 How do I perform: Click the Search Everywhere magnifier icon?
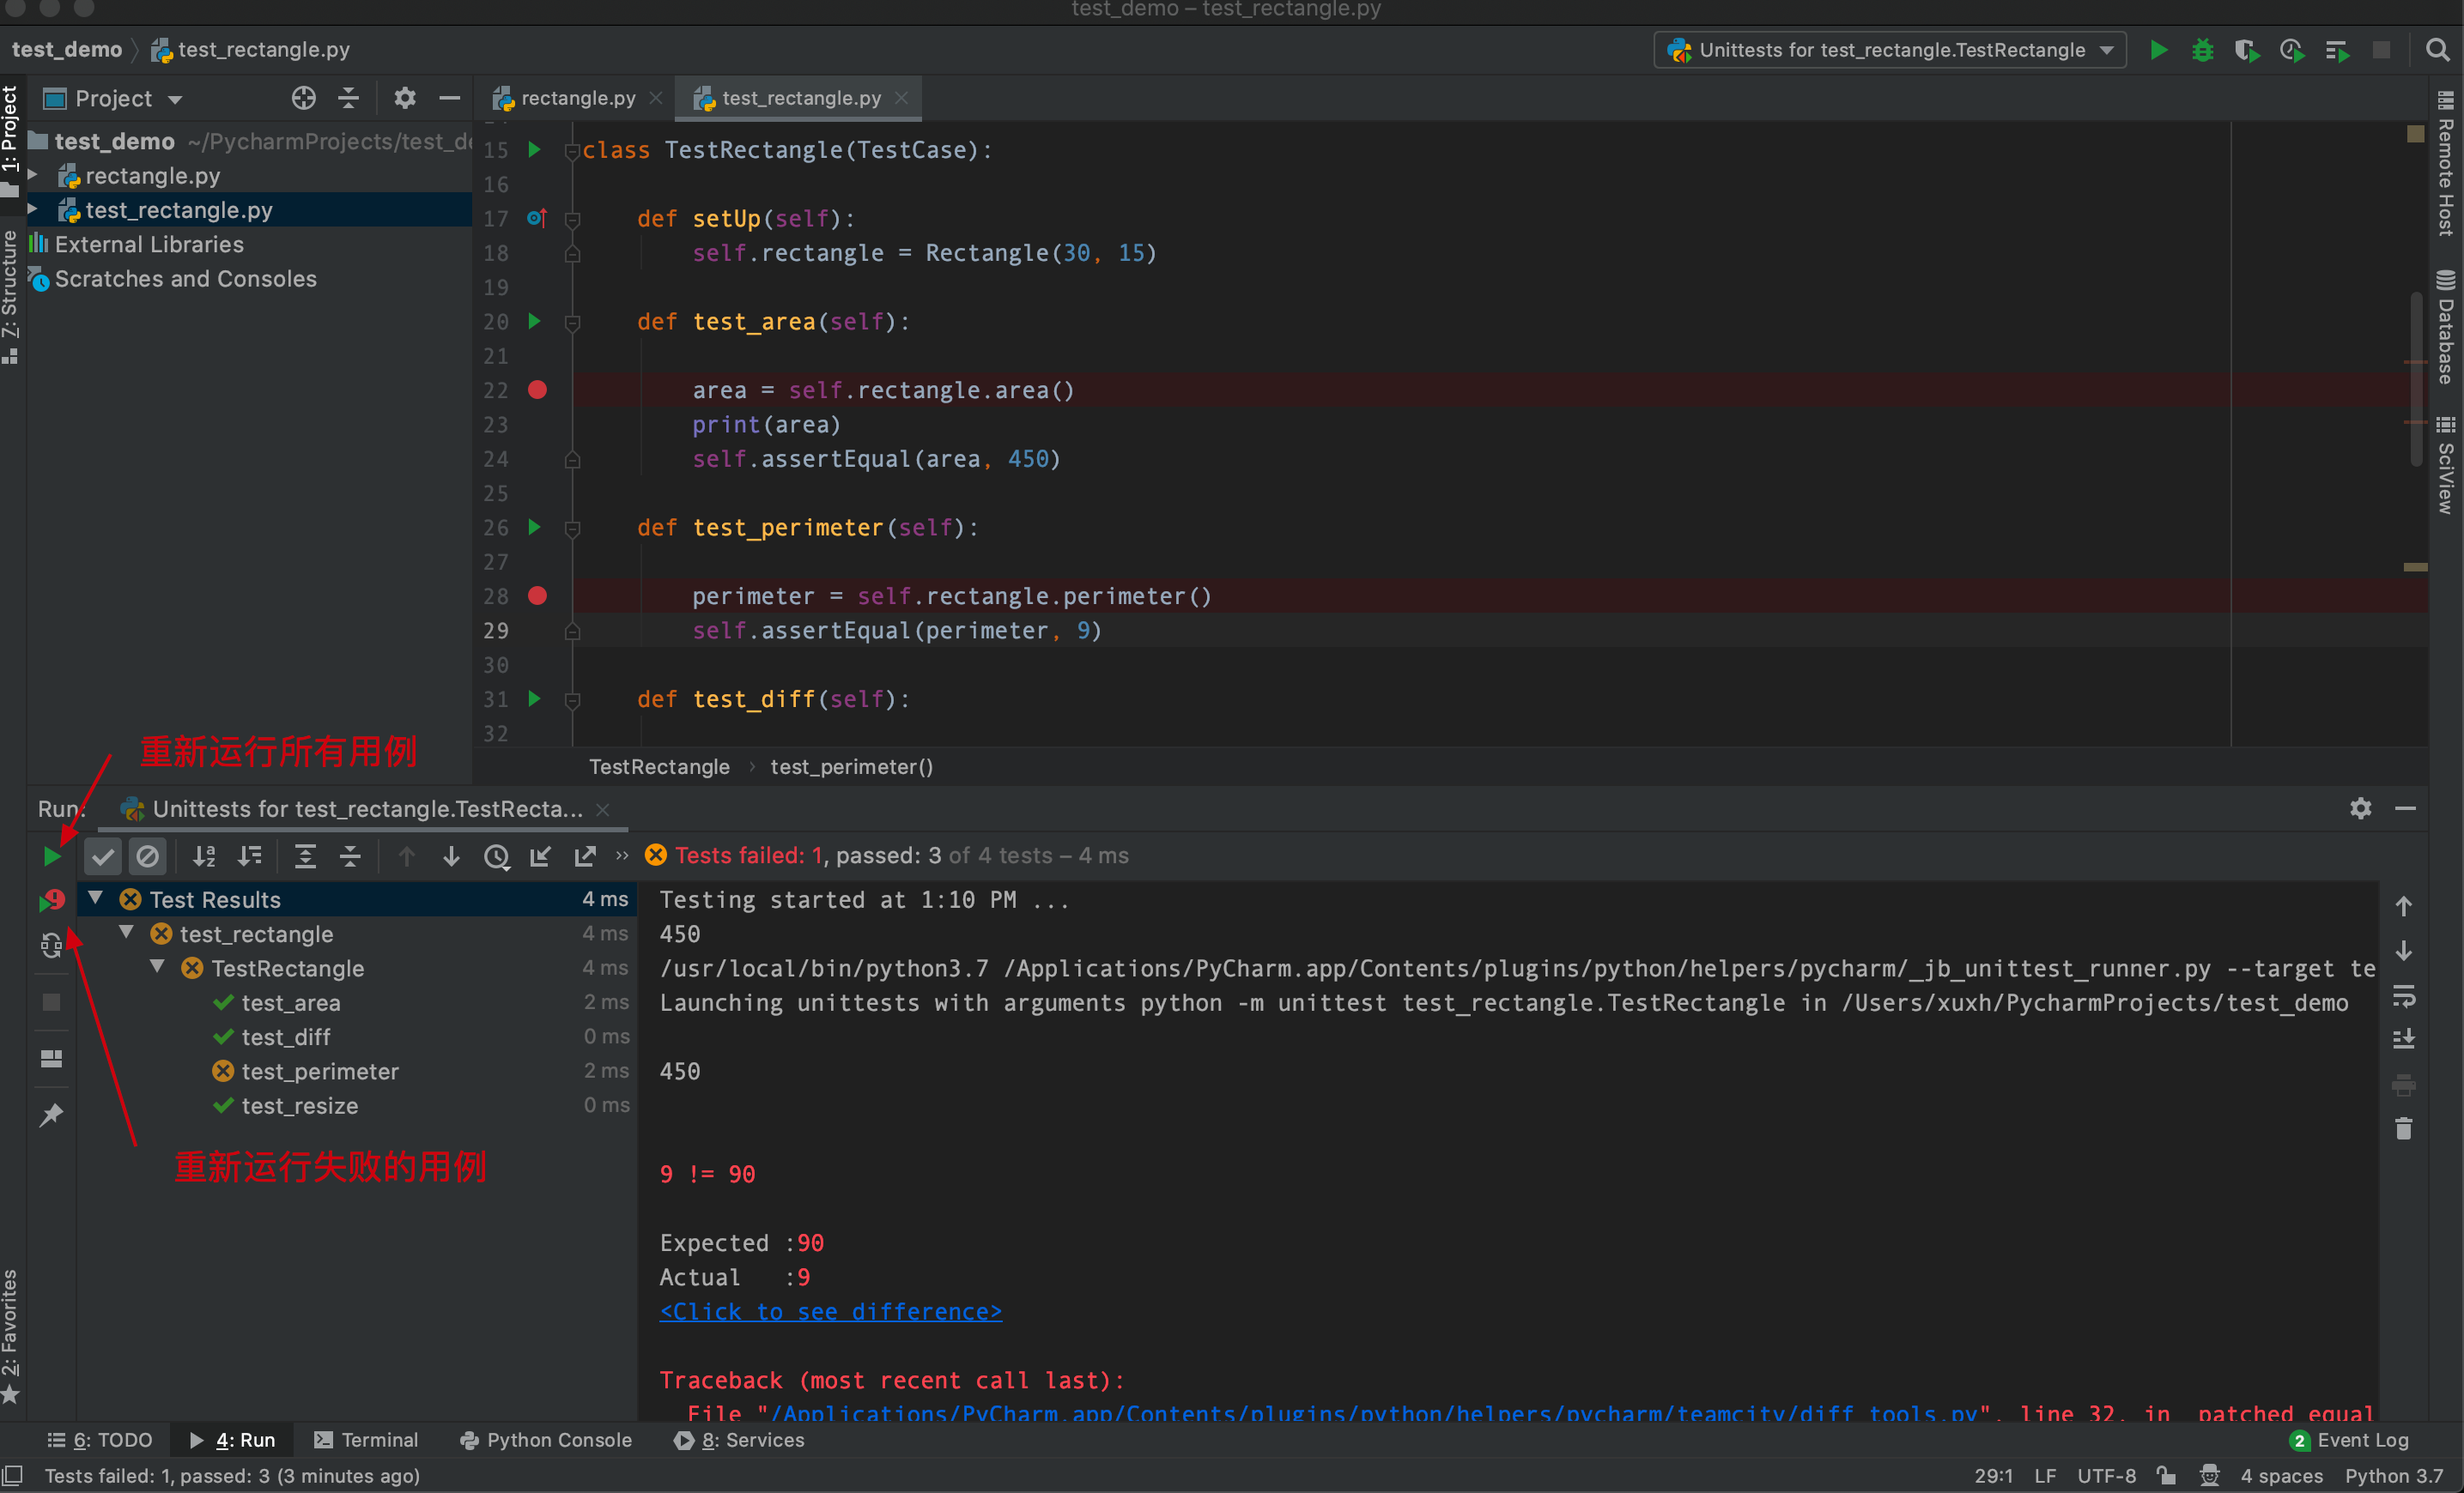point(2437,50)
